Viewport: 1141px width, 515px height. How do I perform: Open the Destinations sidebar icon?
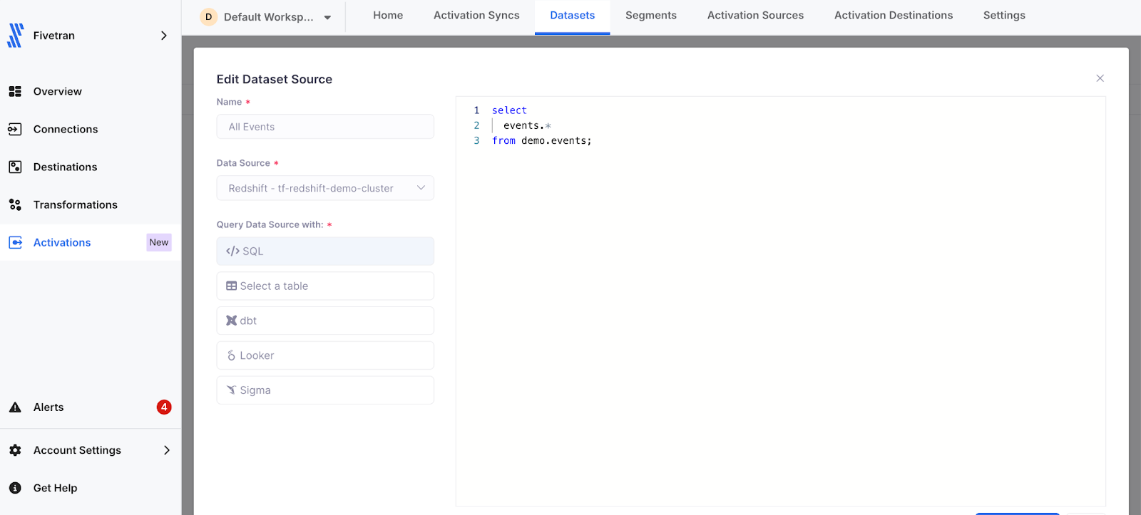click(x=15, y=167)
